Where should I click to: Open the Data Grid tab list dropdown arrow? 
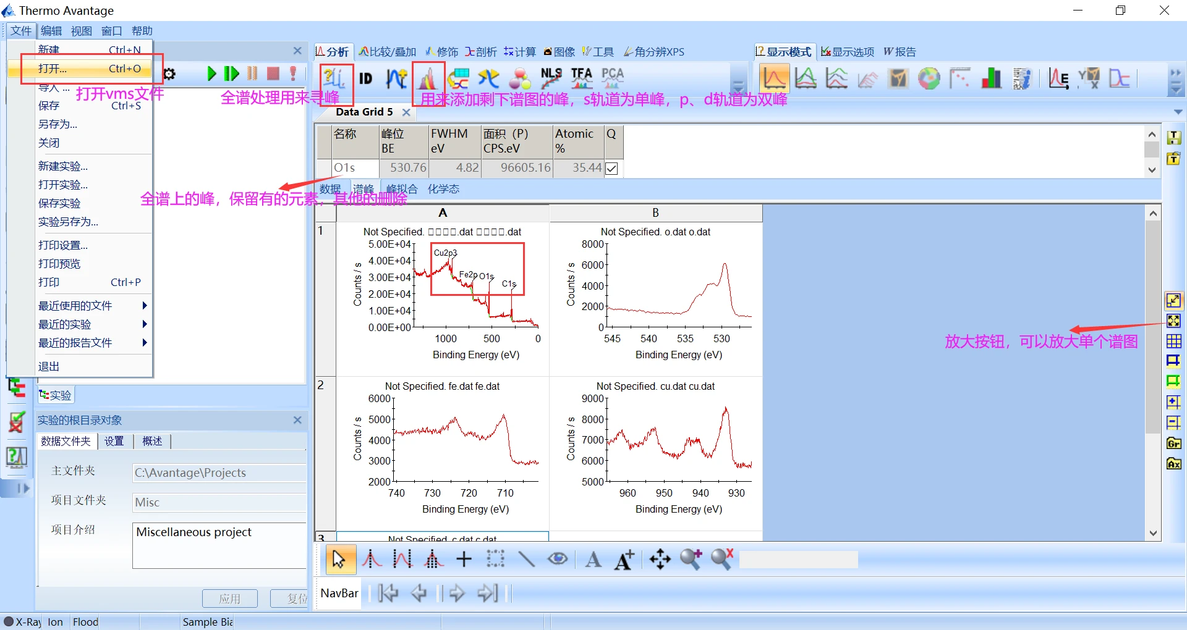tap(1178, 112)
